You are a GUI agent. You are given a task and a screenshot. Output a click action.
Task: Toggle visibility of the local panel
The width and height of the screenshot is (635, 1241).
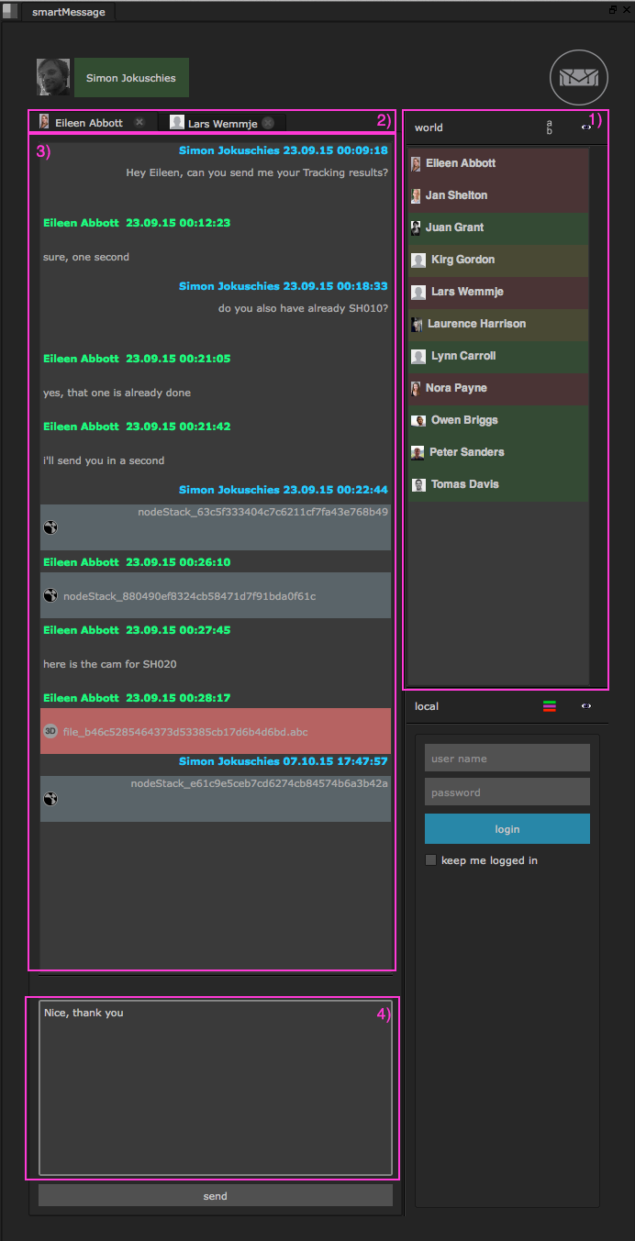pos(586,706)
